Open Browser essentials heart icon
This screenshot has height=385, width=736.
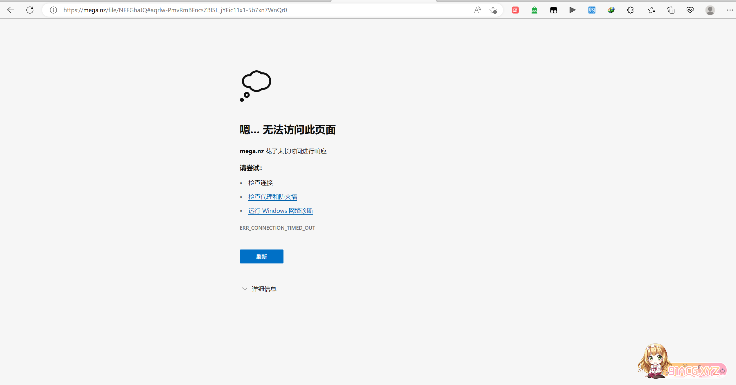pos(690,10)
